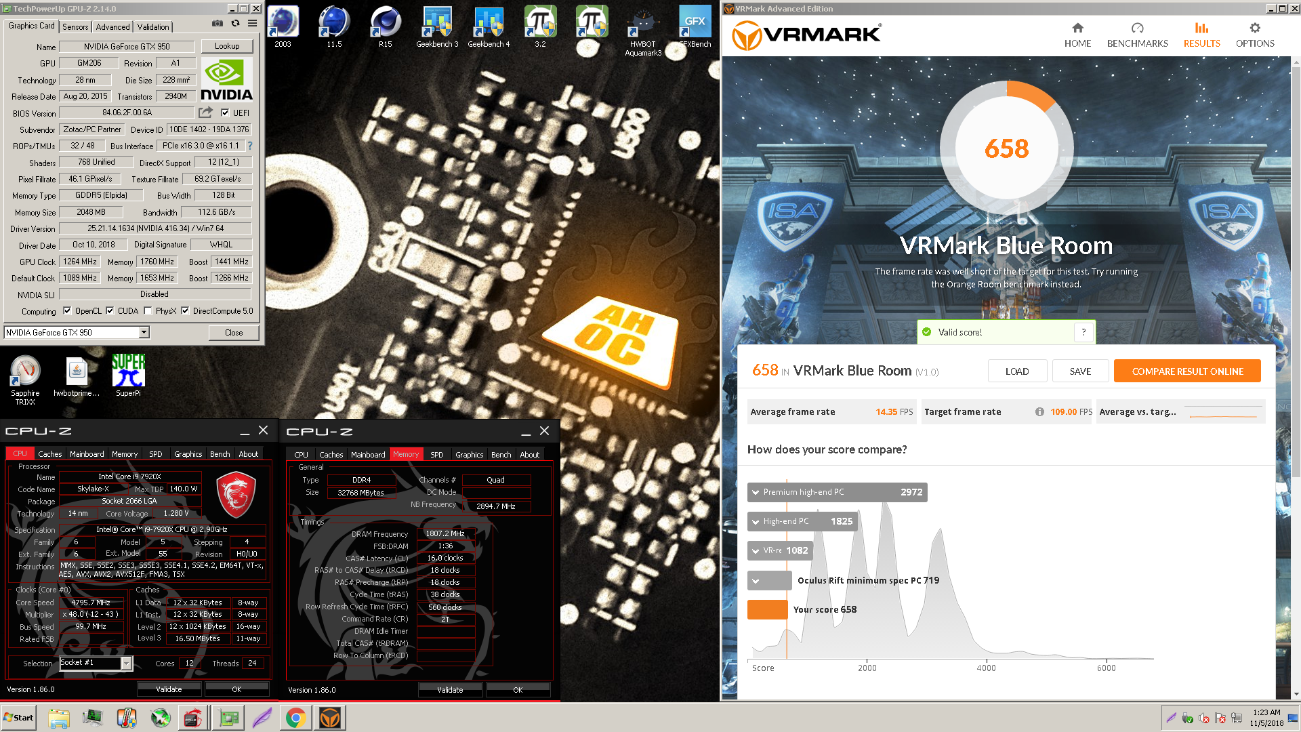Click Bench tab in right CPU-Z window
Image resolution: width=1301 pixels, height=732 pixels.
click(x=501, y=455)
